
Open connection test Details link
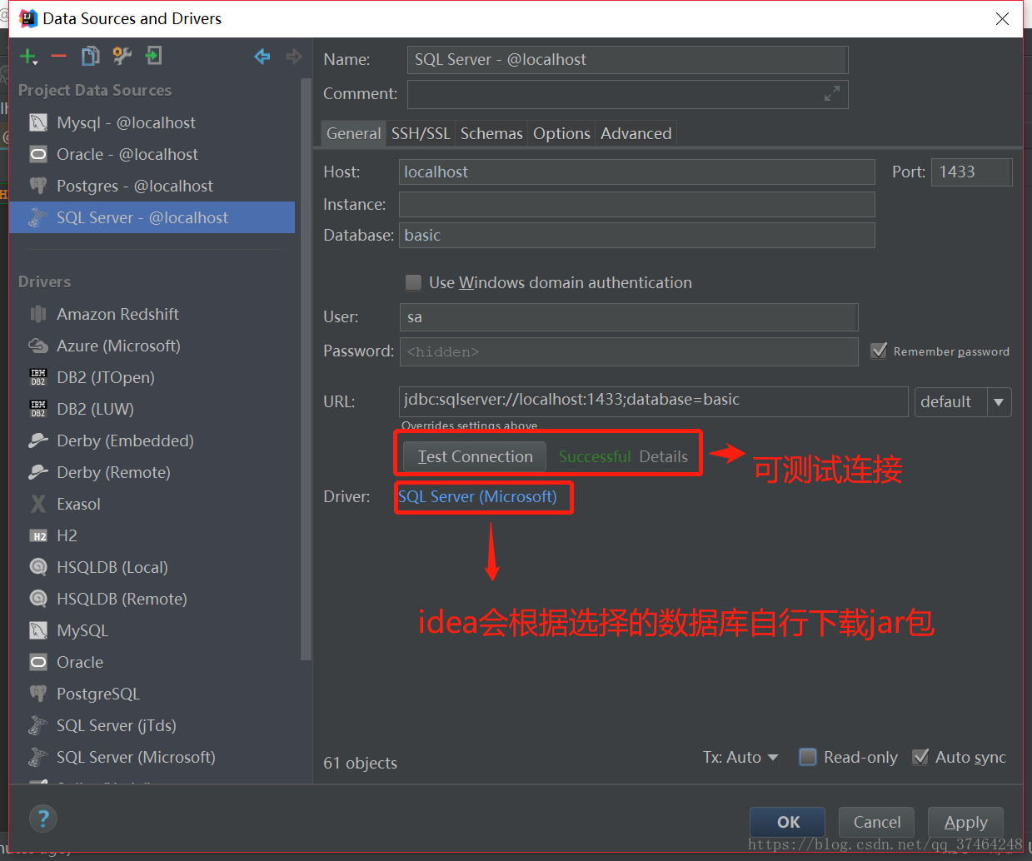pos(664,456)
